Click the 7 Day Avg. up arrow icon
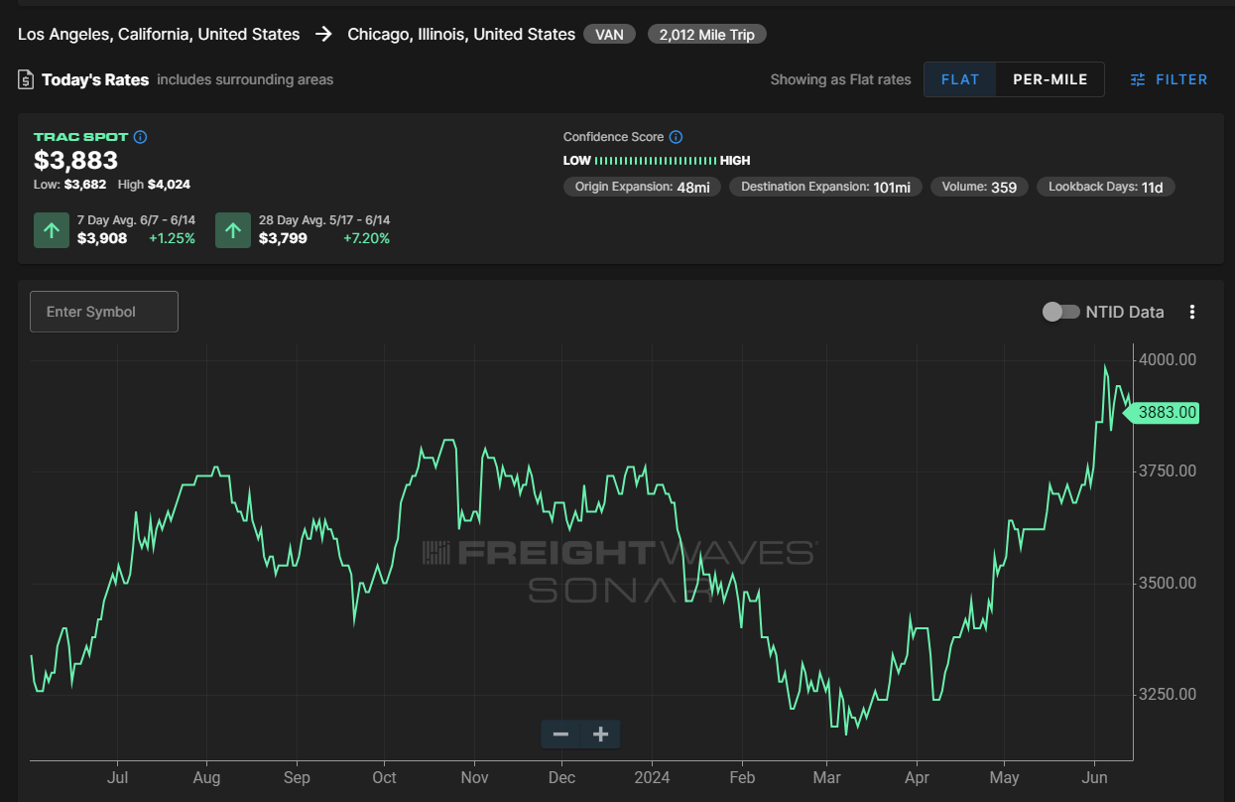The width and height of the screenshot is (1235, 802). point(52,230)
